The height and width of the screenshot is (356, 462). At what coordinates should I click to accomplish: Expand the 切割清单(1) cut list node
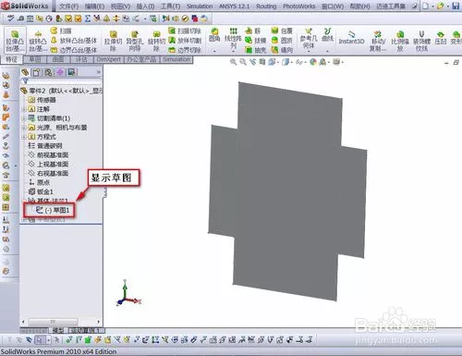[24, 118]
